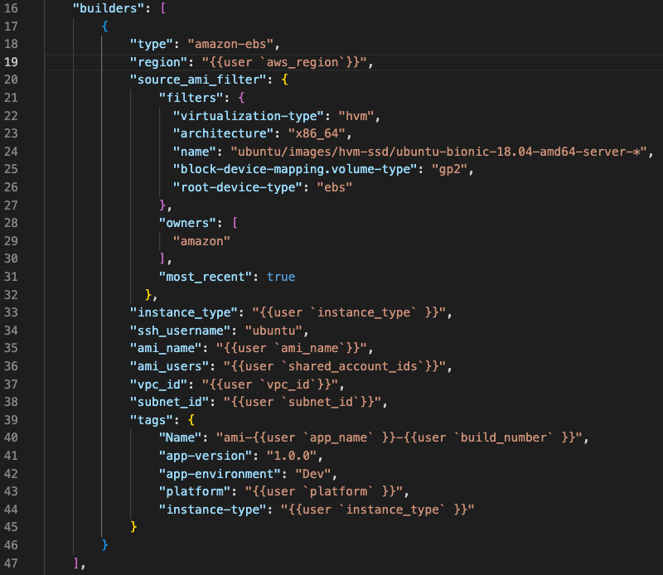Click the "builders" key

[109, 8]
